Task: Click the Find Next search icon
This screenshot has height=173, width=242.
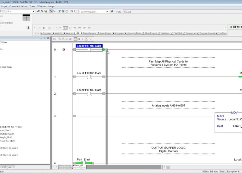Action: click(42, 11)
